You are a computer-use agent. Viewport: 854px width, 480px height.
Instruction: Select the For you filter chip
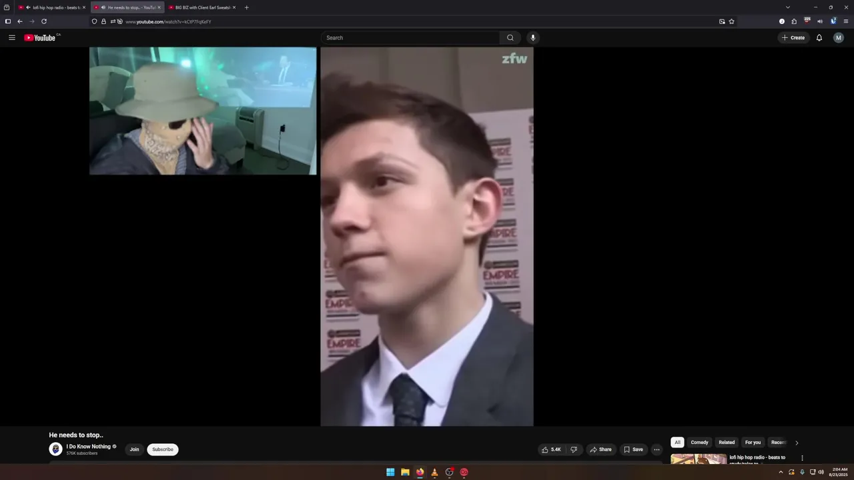point(753,443)
